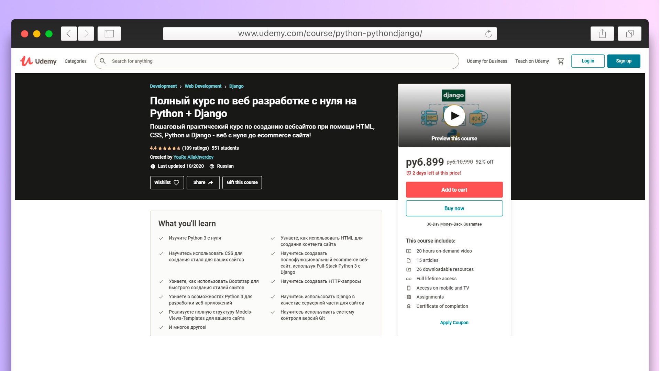The width and height of the screenshot is (660, 371).
Task: Click the Buy now button
Action: 454,209
